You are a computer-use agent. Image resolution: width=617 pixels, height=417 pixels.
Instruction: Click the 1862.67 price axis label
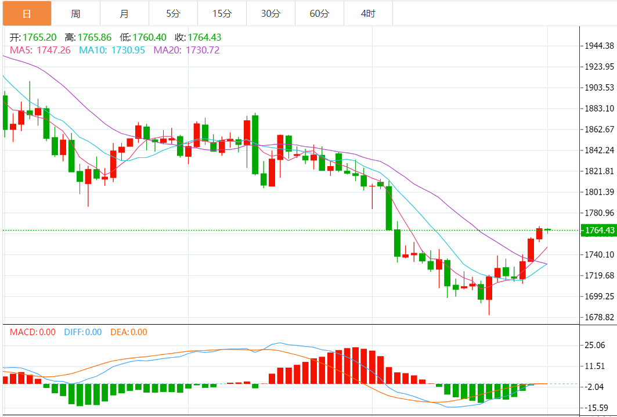(x=599, y=129)
